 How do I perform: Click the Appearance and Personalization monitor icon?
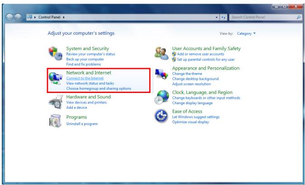[x=162, y=74]
